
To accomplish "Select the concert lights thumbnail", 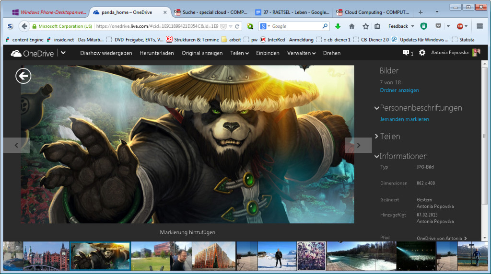I will [416, 256].
